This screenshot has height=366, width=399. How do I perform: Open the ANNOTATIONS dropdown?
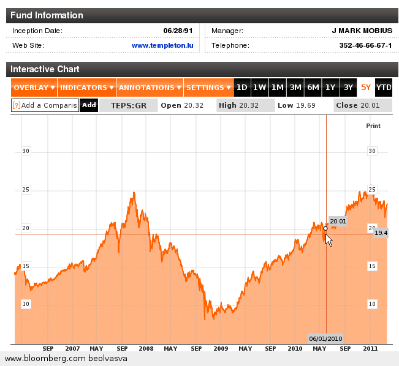click(x=150, y=88)
